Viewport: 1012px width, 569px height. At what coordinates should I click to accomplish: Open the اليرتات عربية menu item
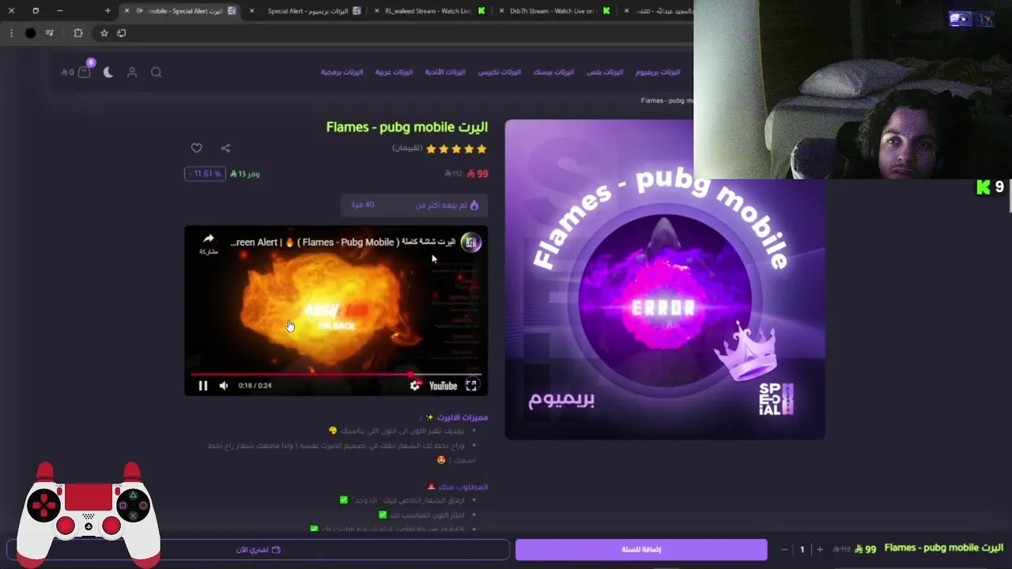click(x=394, y=72)
